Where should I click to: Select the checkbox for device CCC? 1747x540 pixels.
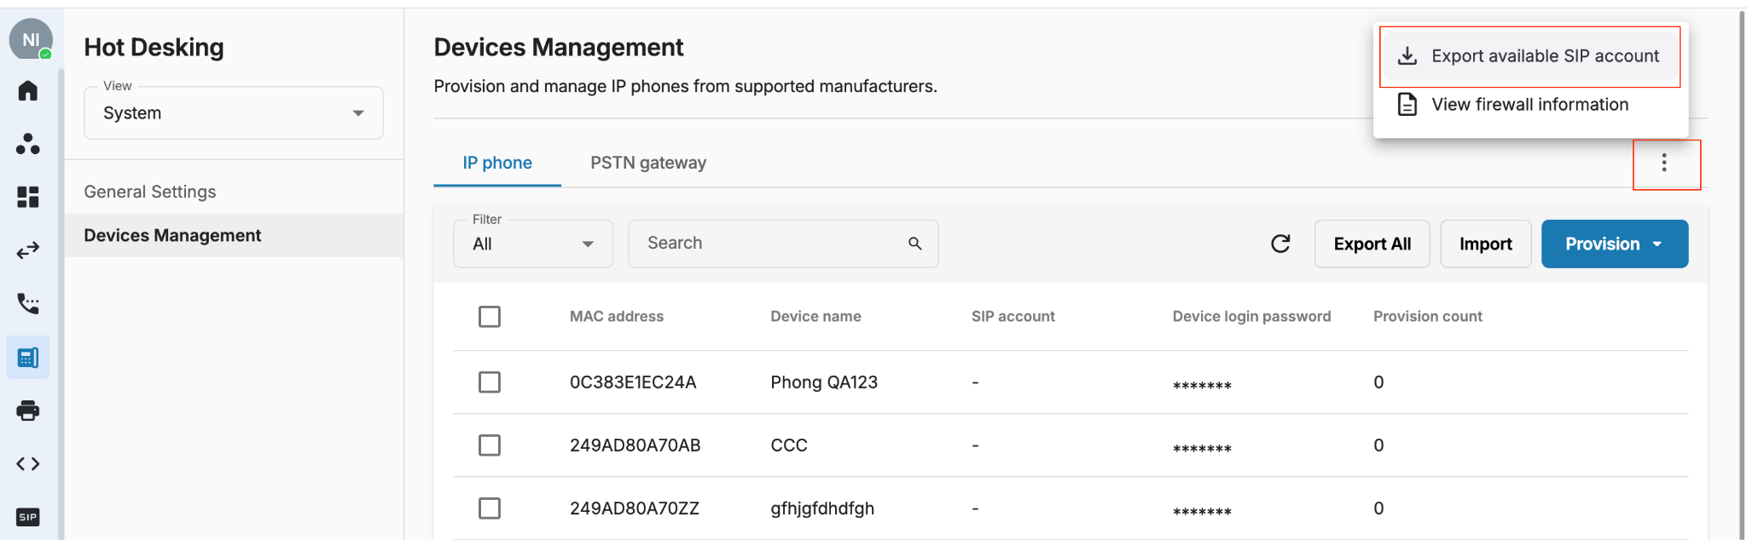[x=490, y=445]
